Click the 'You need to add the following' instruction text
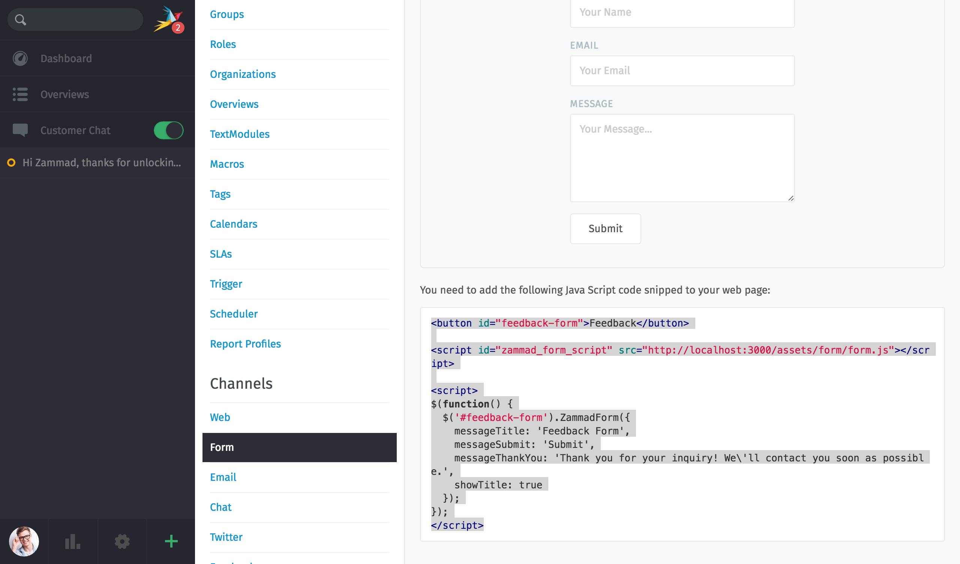The image size is (960, 564). click(595, 290)
